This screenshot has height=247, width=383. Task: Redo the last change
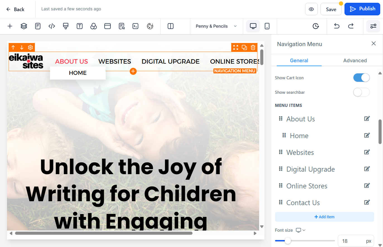pos(351,26)
